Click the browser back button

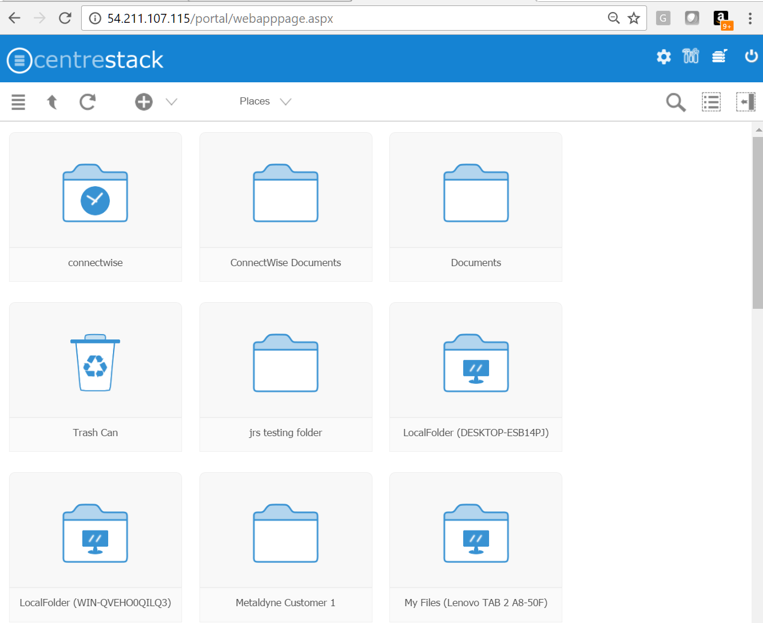click(x=14, y=18)
